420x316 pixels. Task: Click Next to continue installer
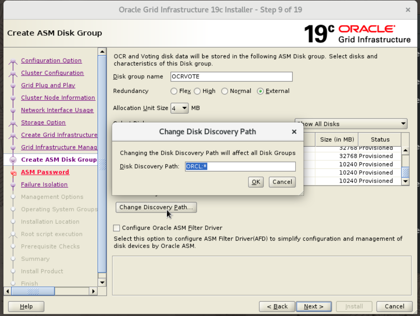coord(314,306)
